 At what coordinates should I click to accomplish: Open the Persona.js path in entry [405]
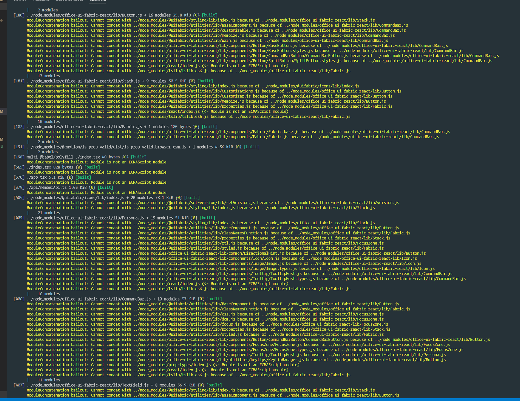point(86,218)
